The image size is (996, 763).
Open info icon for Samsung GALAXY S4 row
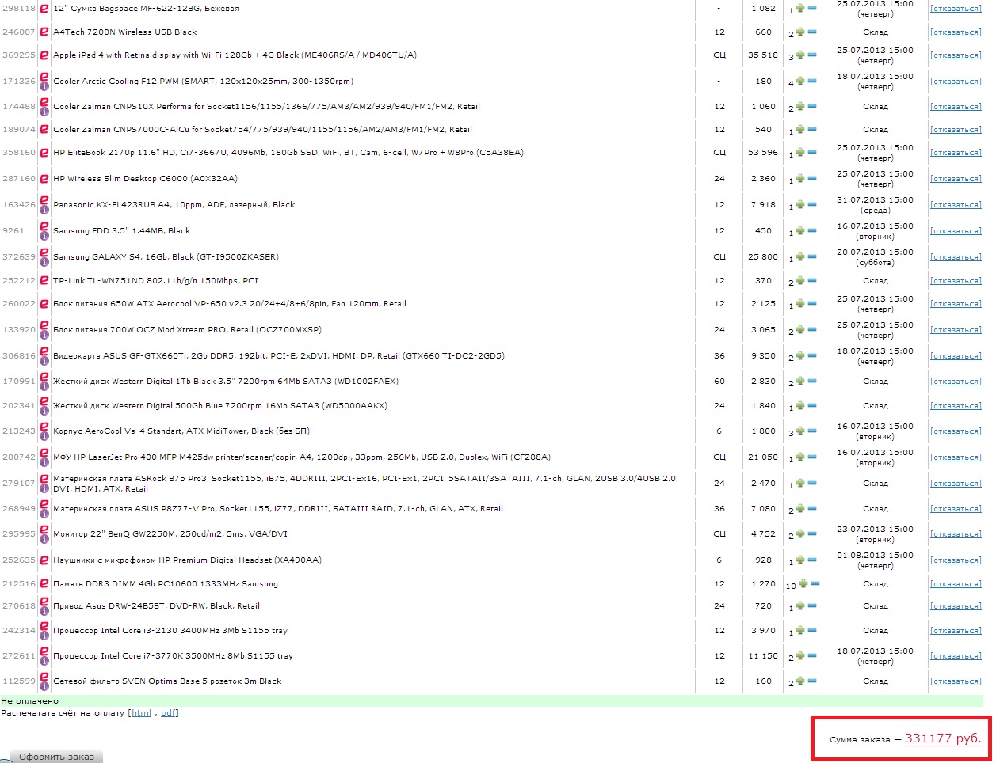44,263
